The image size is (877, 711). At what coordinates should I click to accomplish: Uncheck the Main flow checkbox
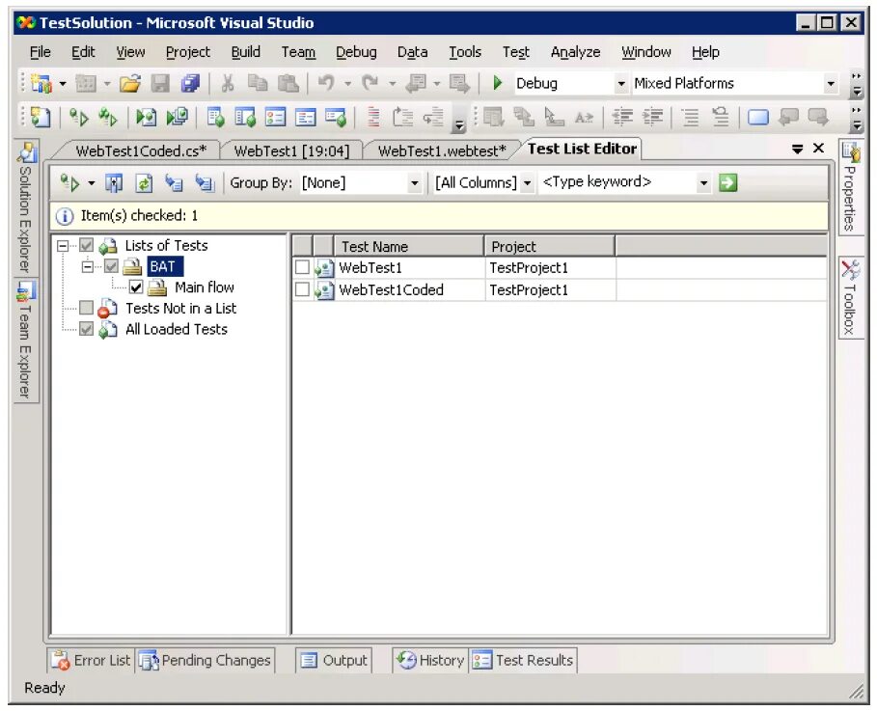(x=136, y=287)
